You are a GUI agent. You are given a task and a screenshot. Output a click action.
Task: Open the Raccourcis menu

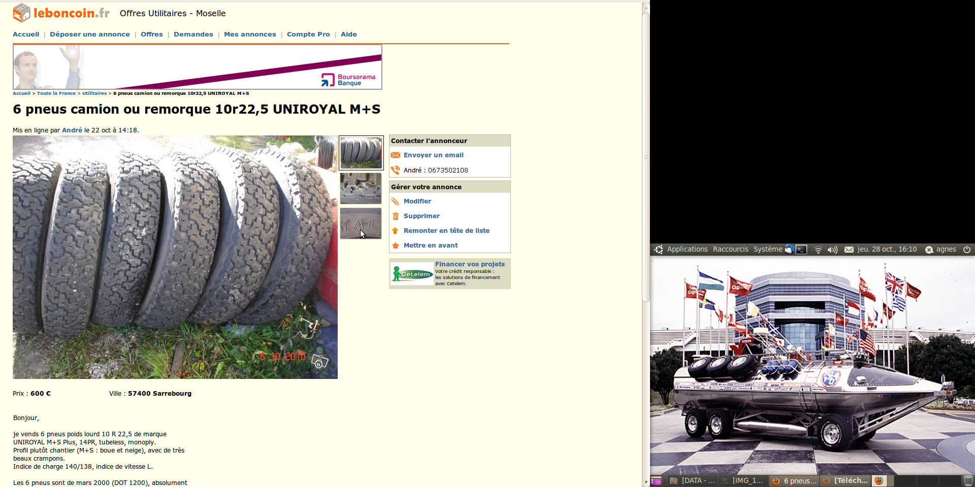(x=730, y=249)
